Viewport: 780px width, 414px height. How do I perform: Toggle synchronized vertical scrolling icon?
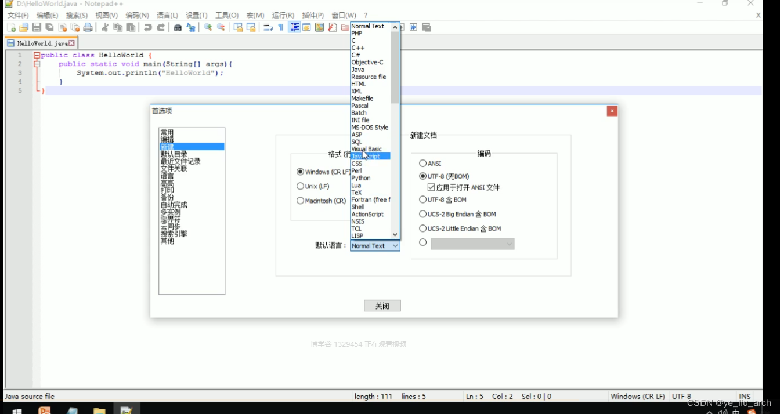(x=238, y=27)
